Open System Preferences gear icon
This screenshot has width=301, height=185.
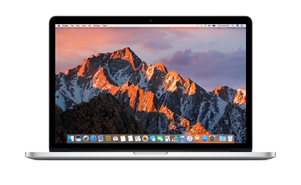pyautogui.click(x=212, y=138)
